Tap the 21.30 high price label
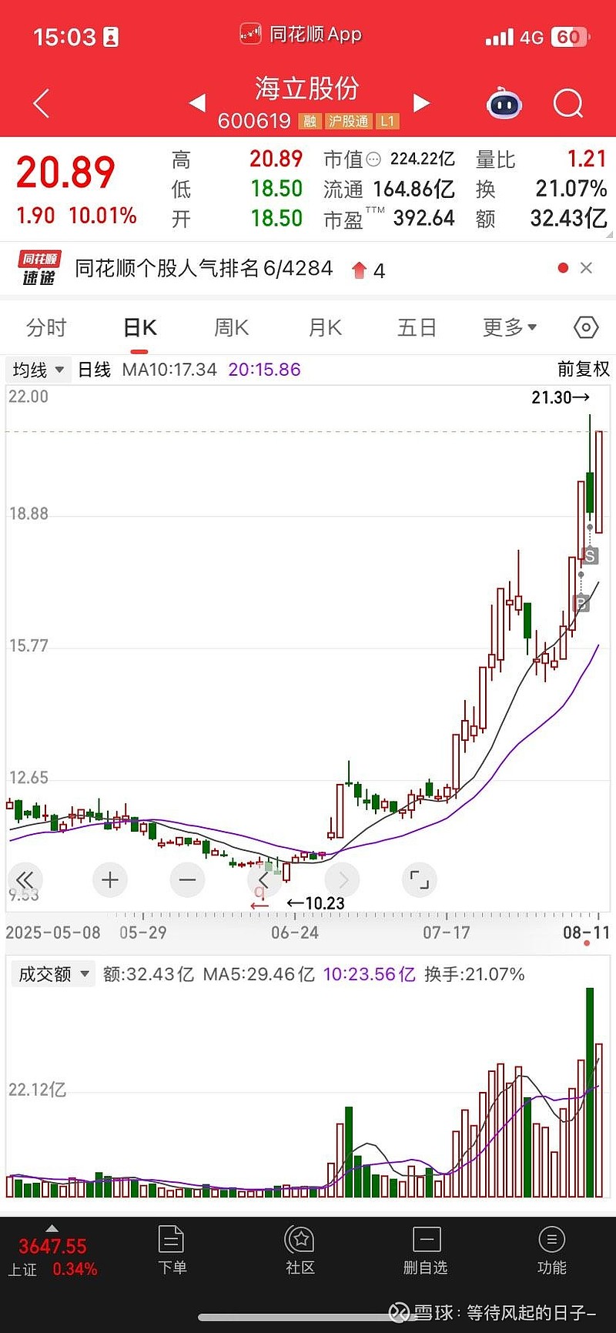Viewport: 616px width, 1333px height. point(560,397)
